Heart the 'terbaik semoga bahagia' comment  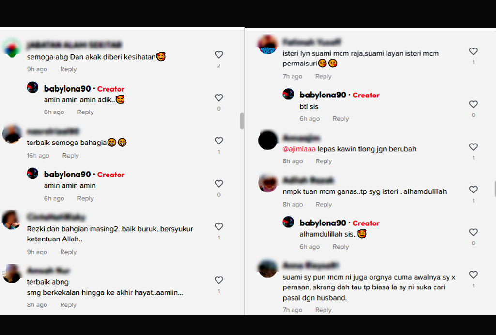[219, 141]
